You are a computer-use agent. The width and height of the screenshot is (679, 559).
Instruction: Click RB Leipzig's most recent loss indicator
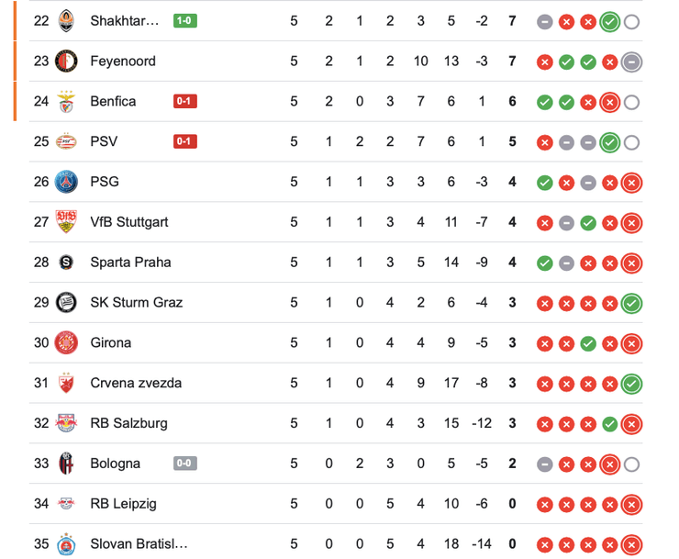(x=631, y=504)
